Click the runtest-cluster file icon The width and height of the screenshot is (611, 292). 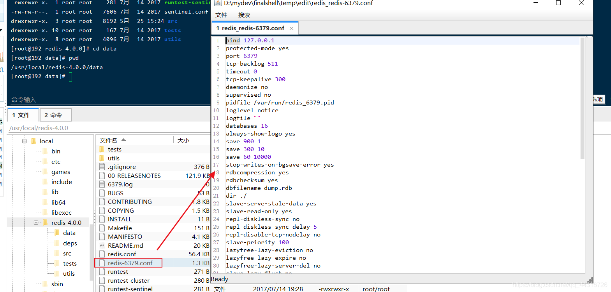pos(102,280)
